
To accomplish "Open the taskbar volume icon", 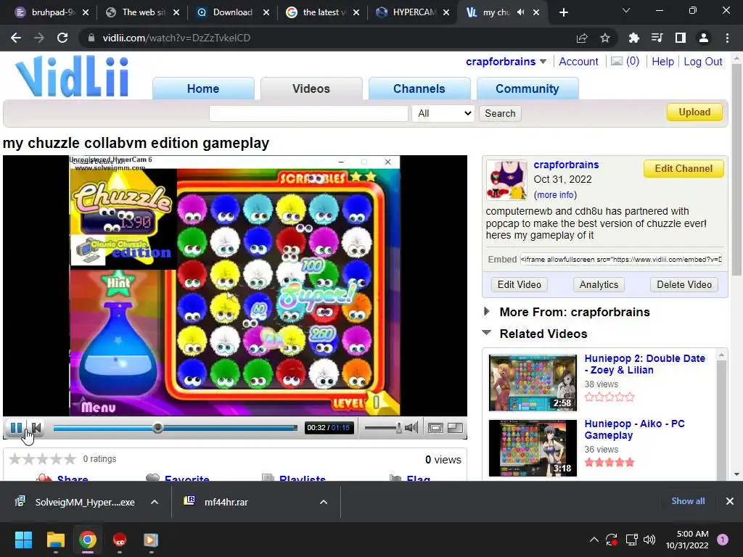I will [649, 540].
